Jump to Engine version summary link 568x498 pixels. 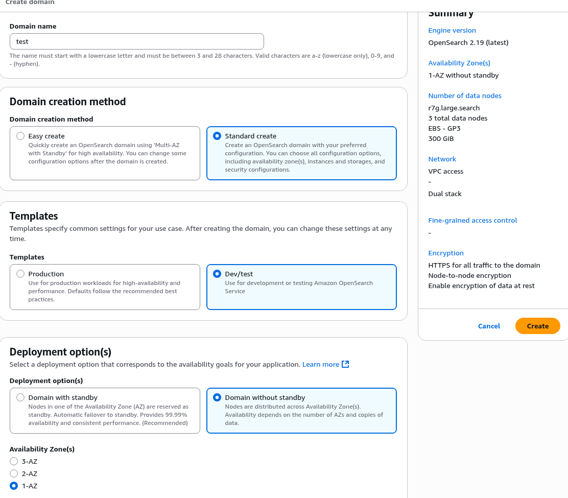click(x=452, y=31)
